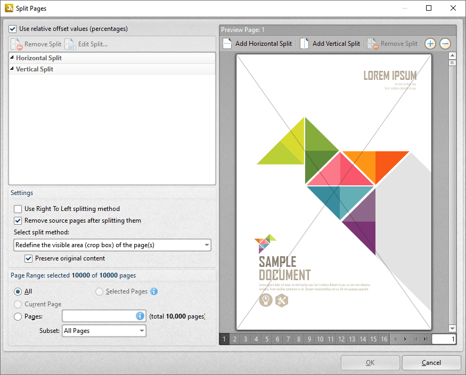Select the Add Vertical Split tool

(x=329, y=43)
